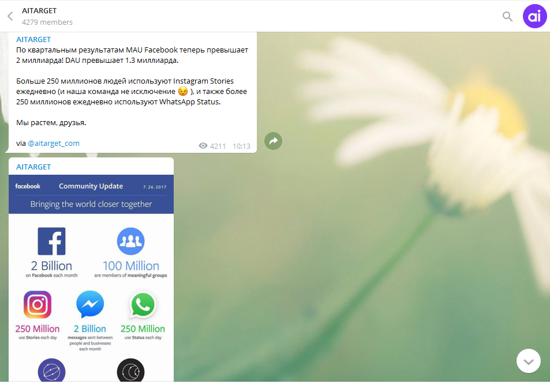Open the purple "ai" channel avatar

534,16
